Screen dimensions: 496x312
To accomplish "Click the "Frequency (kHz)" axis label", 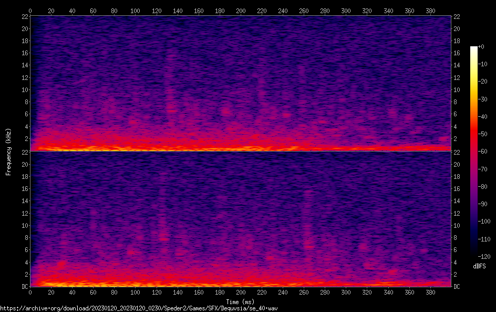I will pos(8,151).
